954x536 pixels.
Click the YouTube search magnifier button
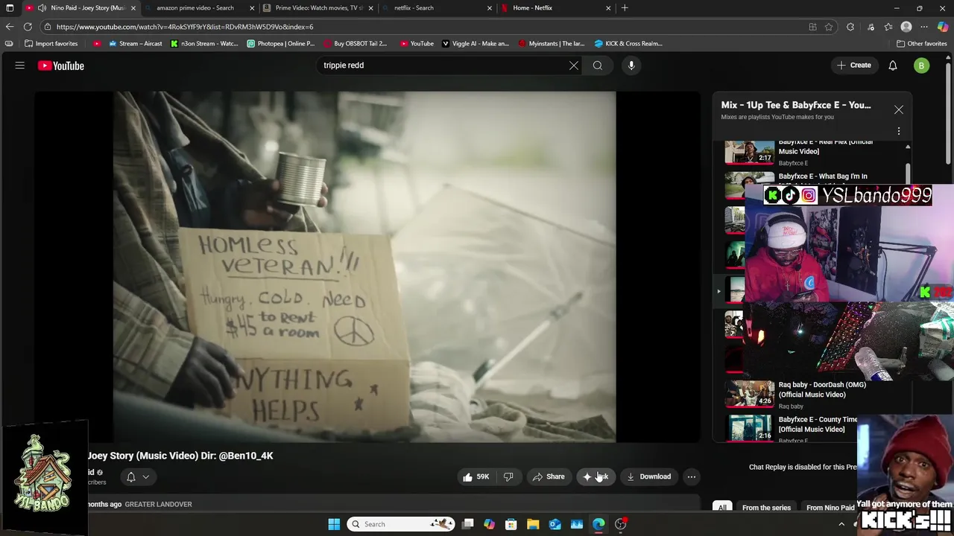pyautogui.click(x=598, y=66)
